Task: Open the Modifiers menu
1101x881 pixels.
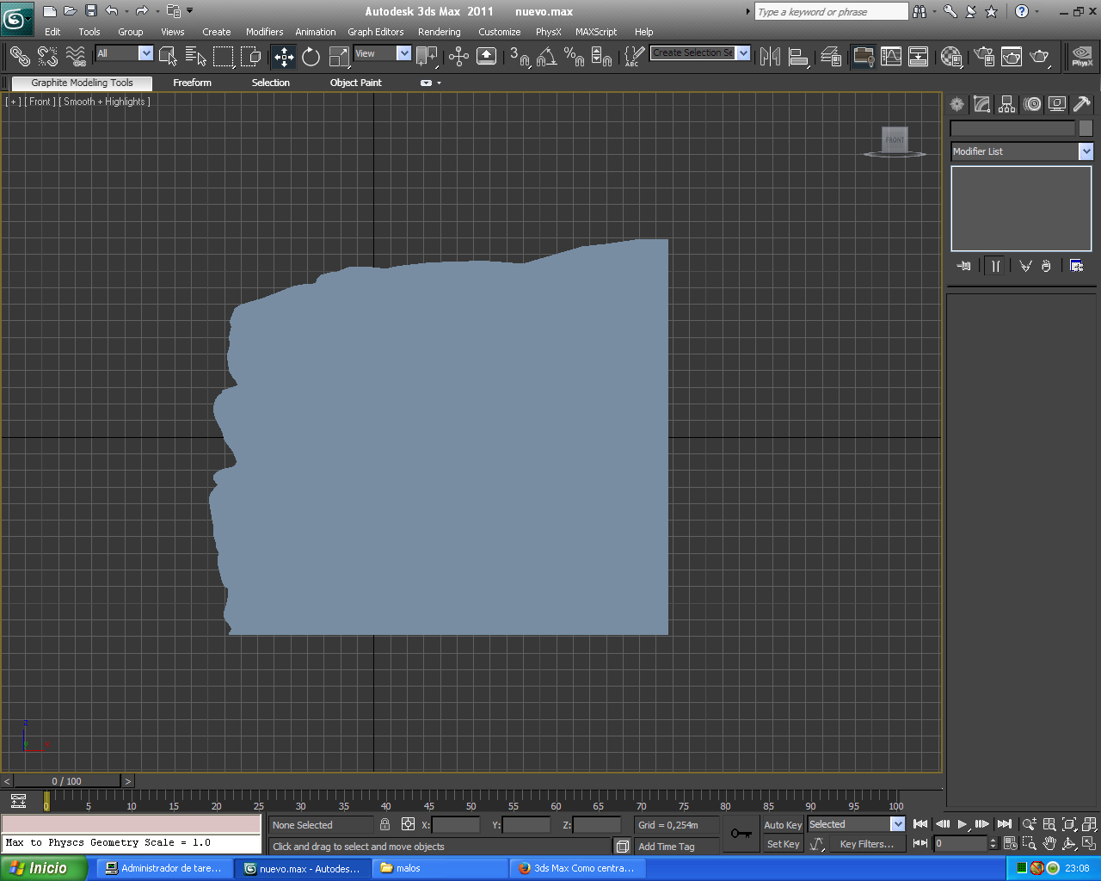Action: click(x=264, y=32)
